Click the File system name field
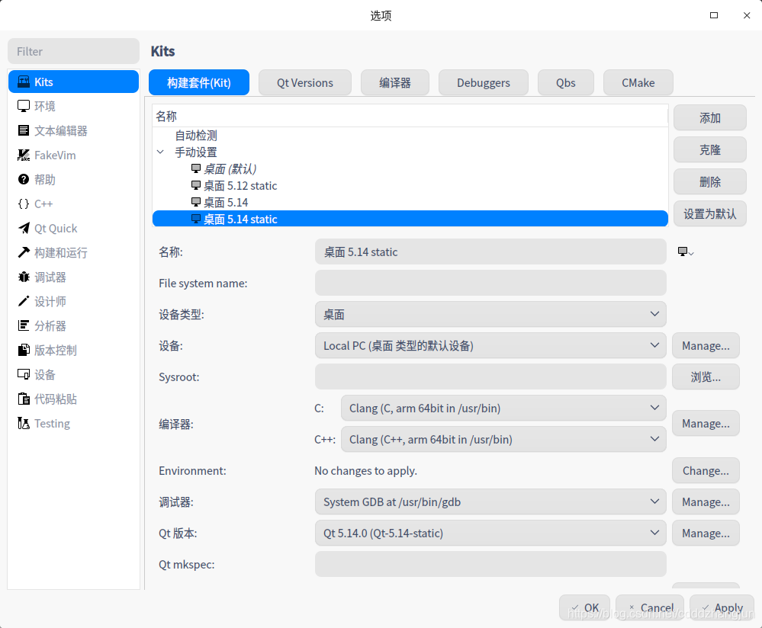 coord(490,283)
